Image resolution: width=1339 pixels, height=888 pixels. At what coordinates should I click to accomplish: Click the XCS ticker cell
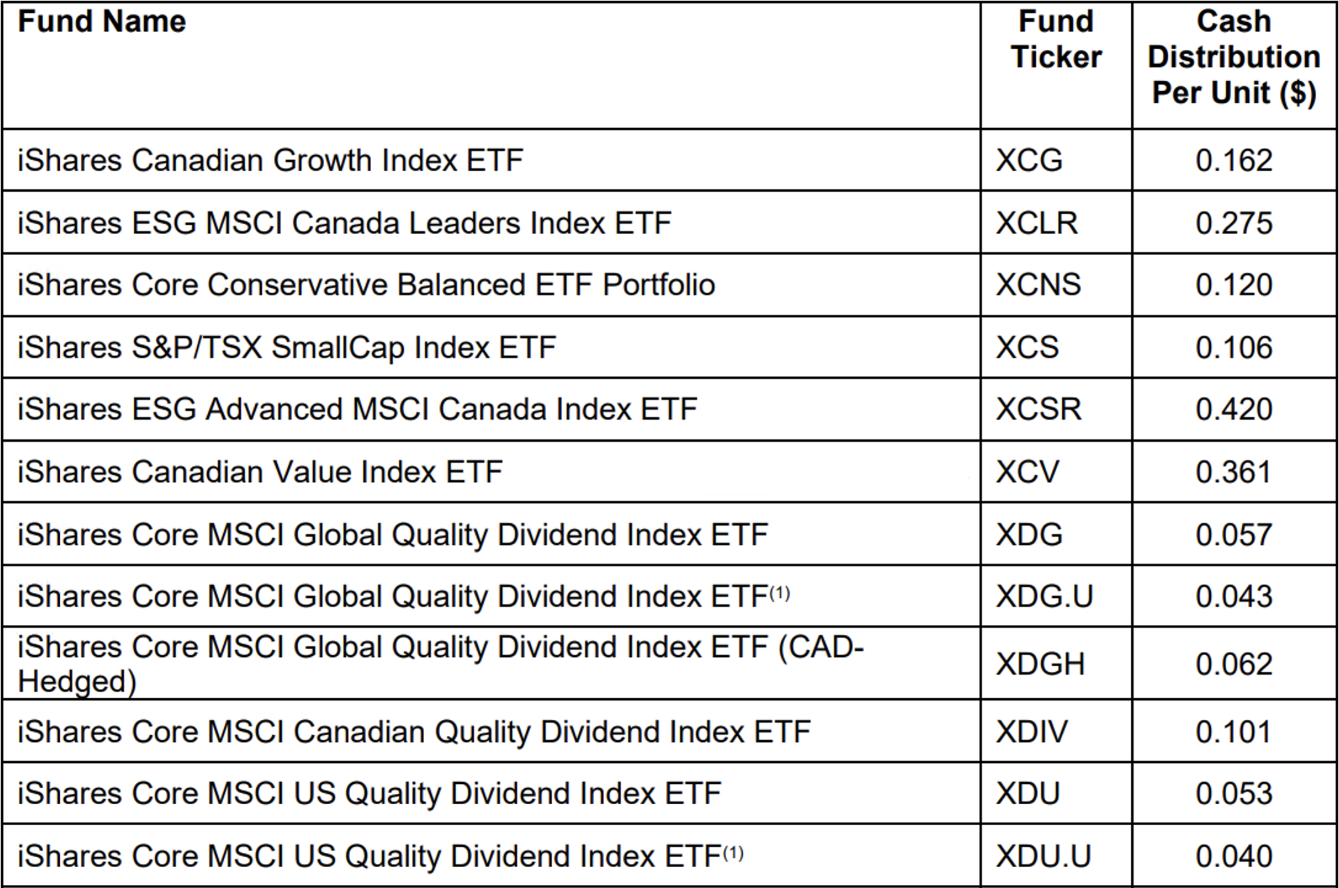(x=1028, y=348)
